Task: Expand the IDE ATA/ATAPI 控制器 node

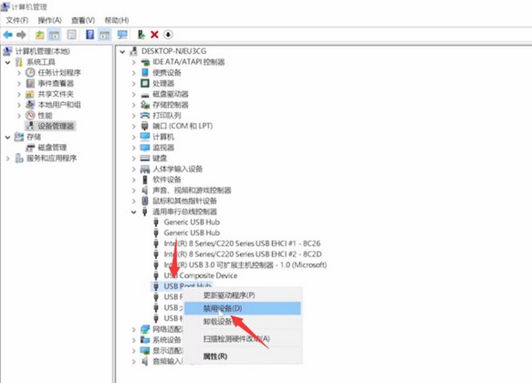Action: [x=133, y=62]
